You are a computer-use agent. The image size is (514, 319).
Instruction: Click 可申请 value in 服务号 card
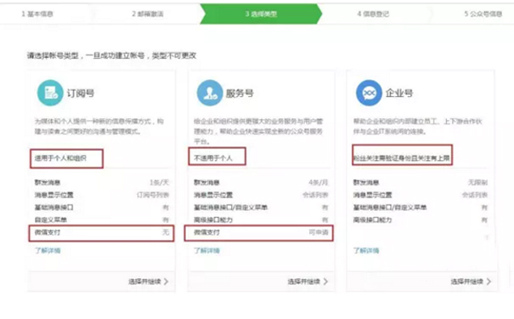pos(319,232)
